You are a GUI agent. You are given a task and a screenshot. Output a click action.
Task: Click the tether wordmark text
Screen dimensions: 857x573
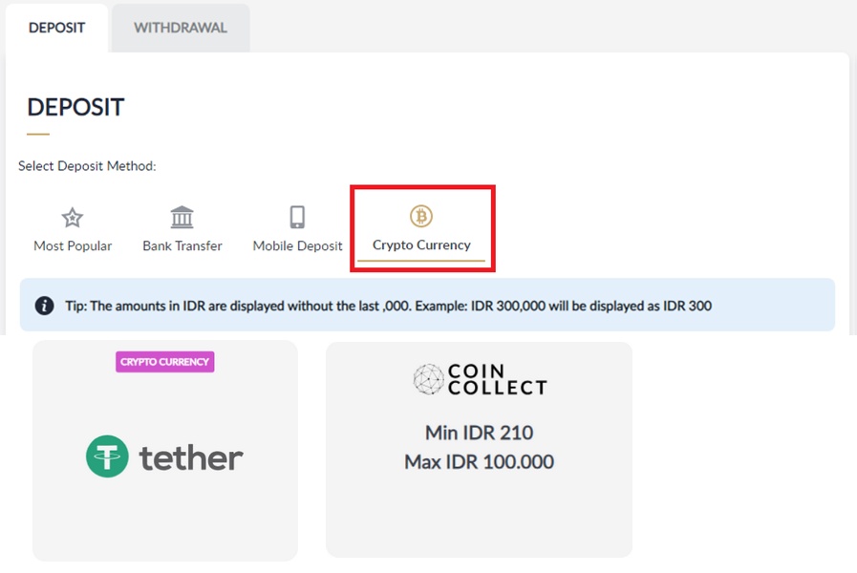(x=191, y=457)
